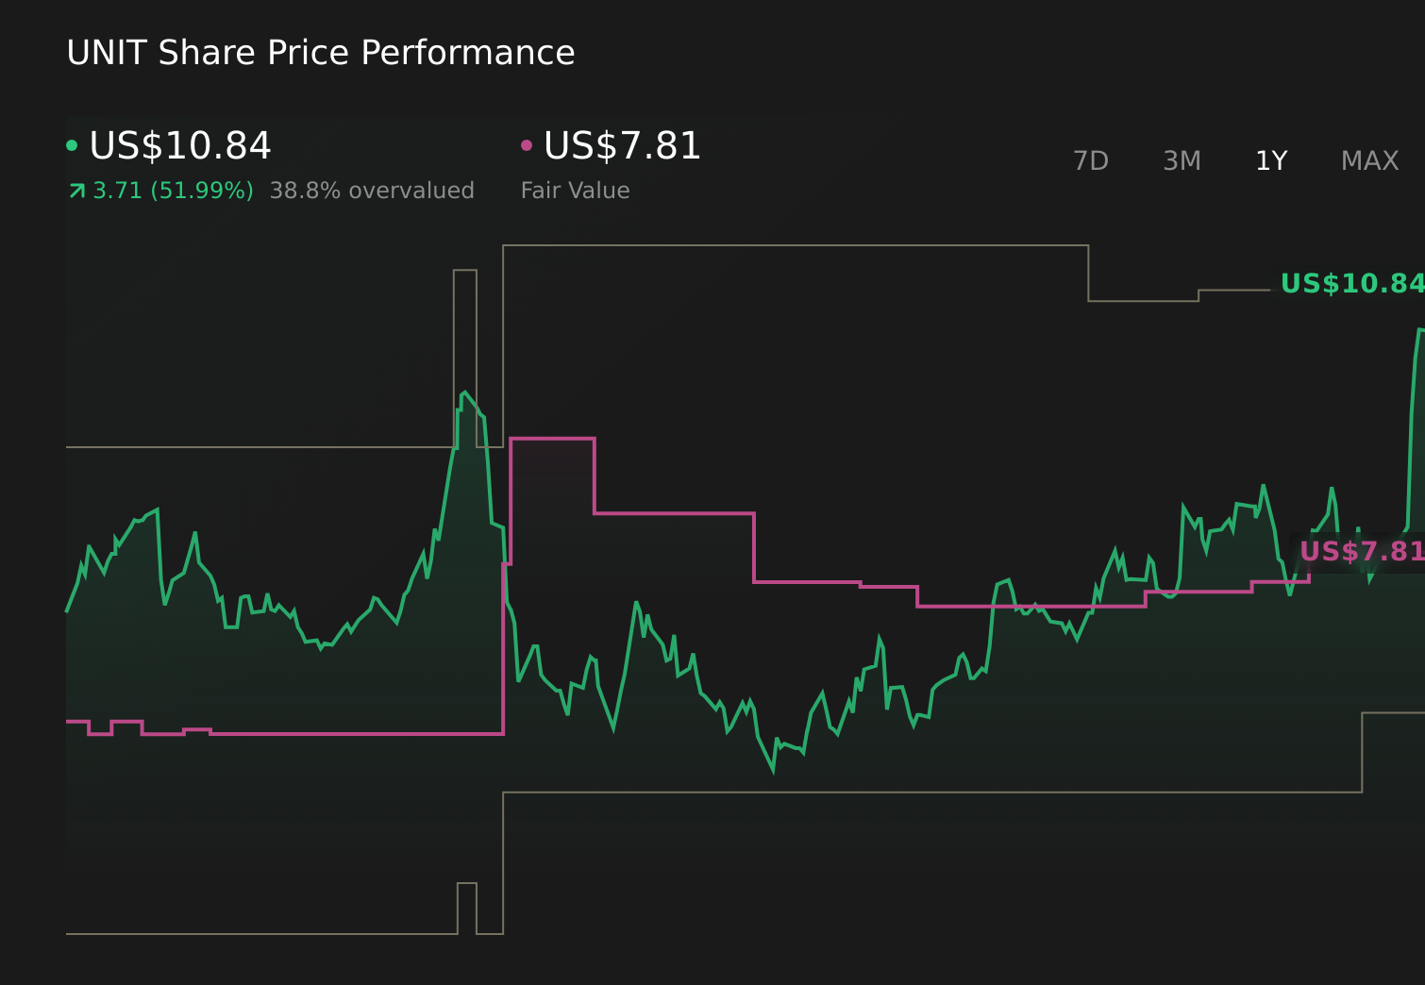The width and height of the screenshot is (1425, 985).
Task: Click the green share price legend dot
Action: 73,143
